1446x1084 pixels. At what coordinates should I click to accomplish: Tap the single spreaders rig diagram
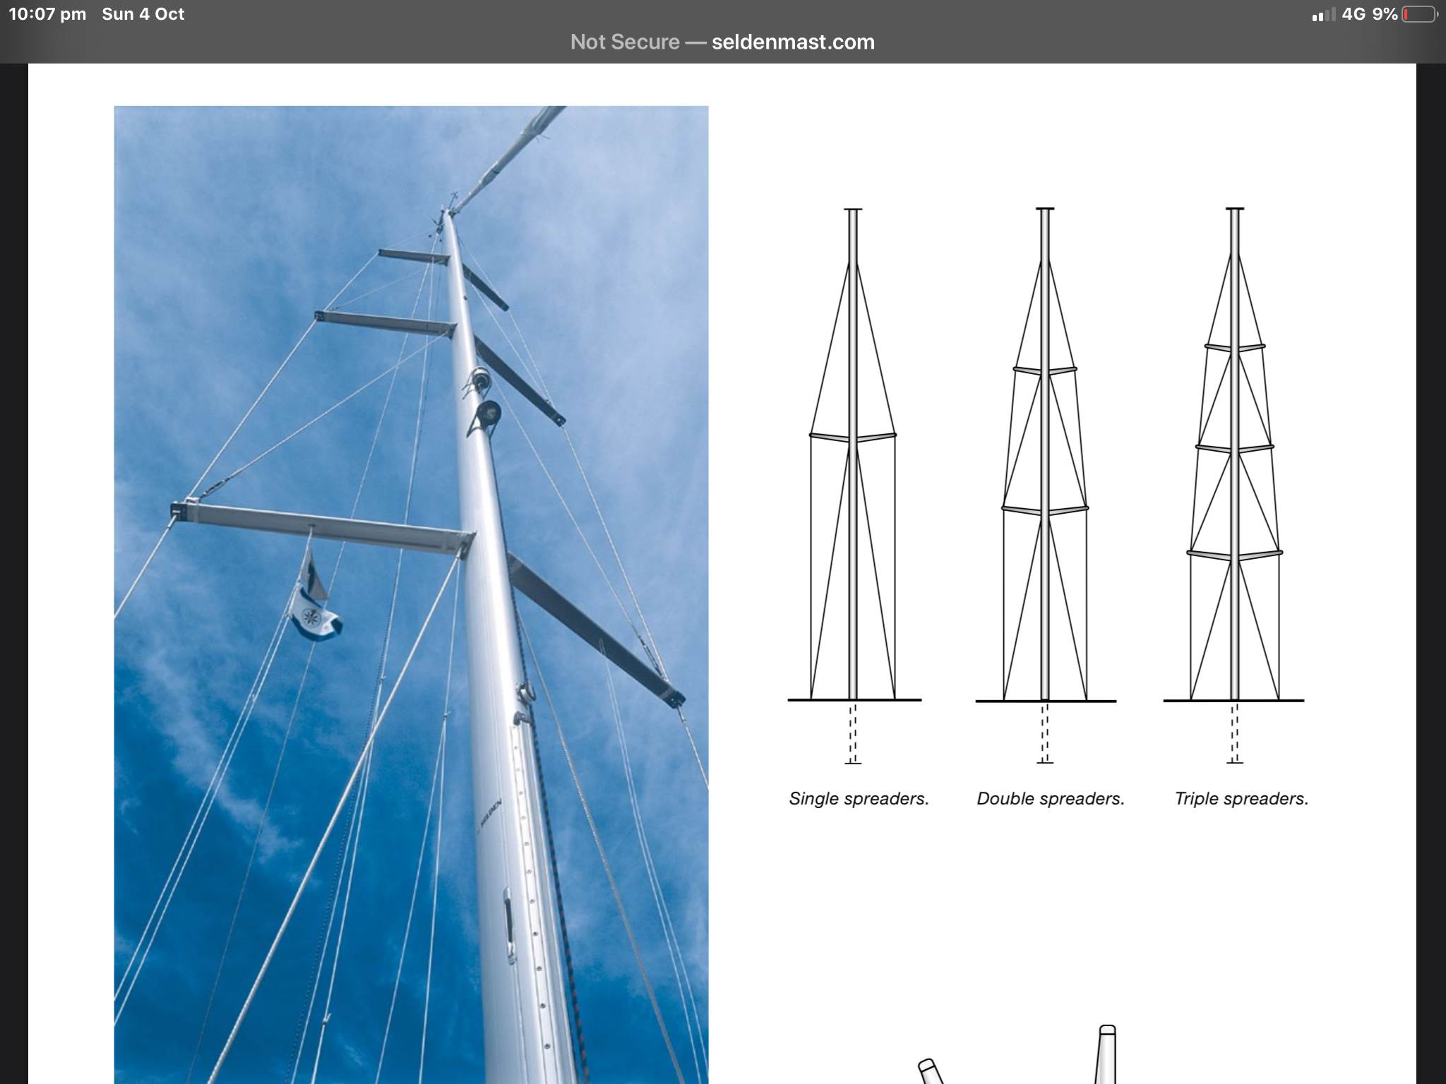coord(853,487)
